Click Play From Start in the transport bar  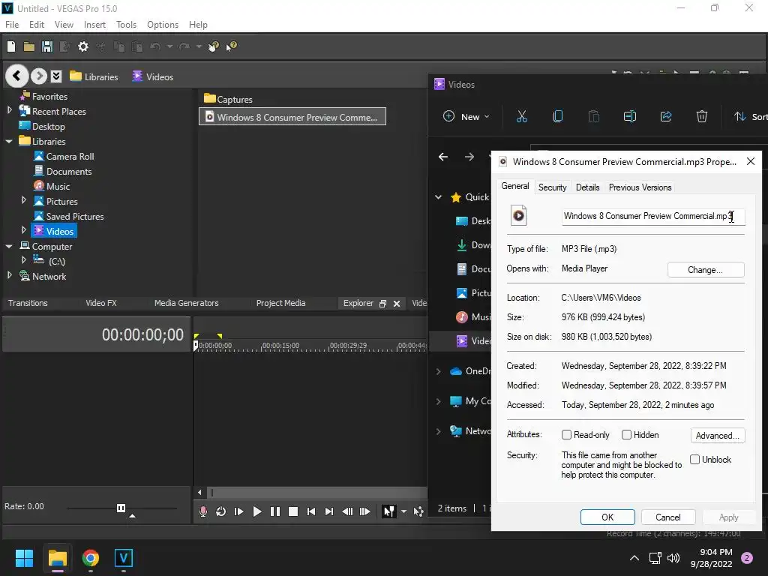[239, 511]
